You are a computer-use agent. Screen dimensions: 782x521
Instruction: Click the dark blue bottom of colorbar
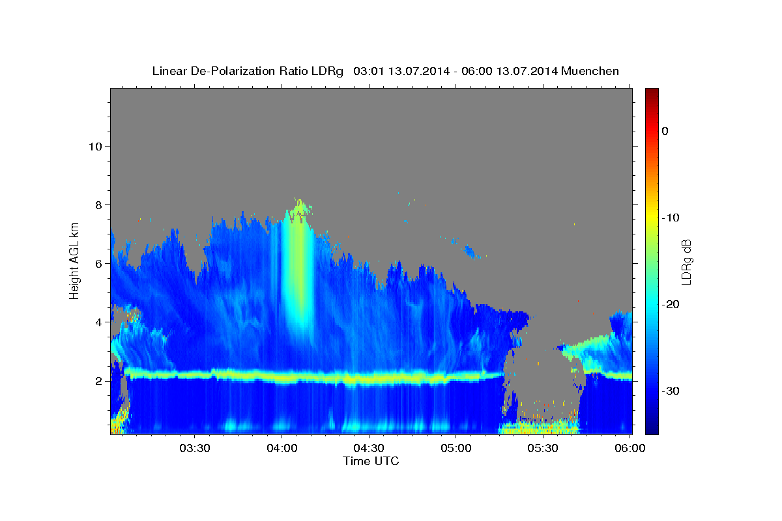click(652, 429)
